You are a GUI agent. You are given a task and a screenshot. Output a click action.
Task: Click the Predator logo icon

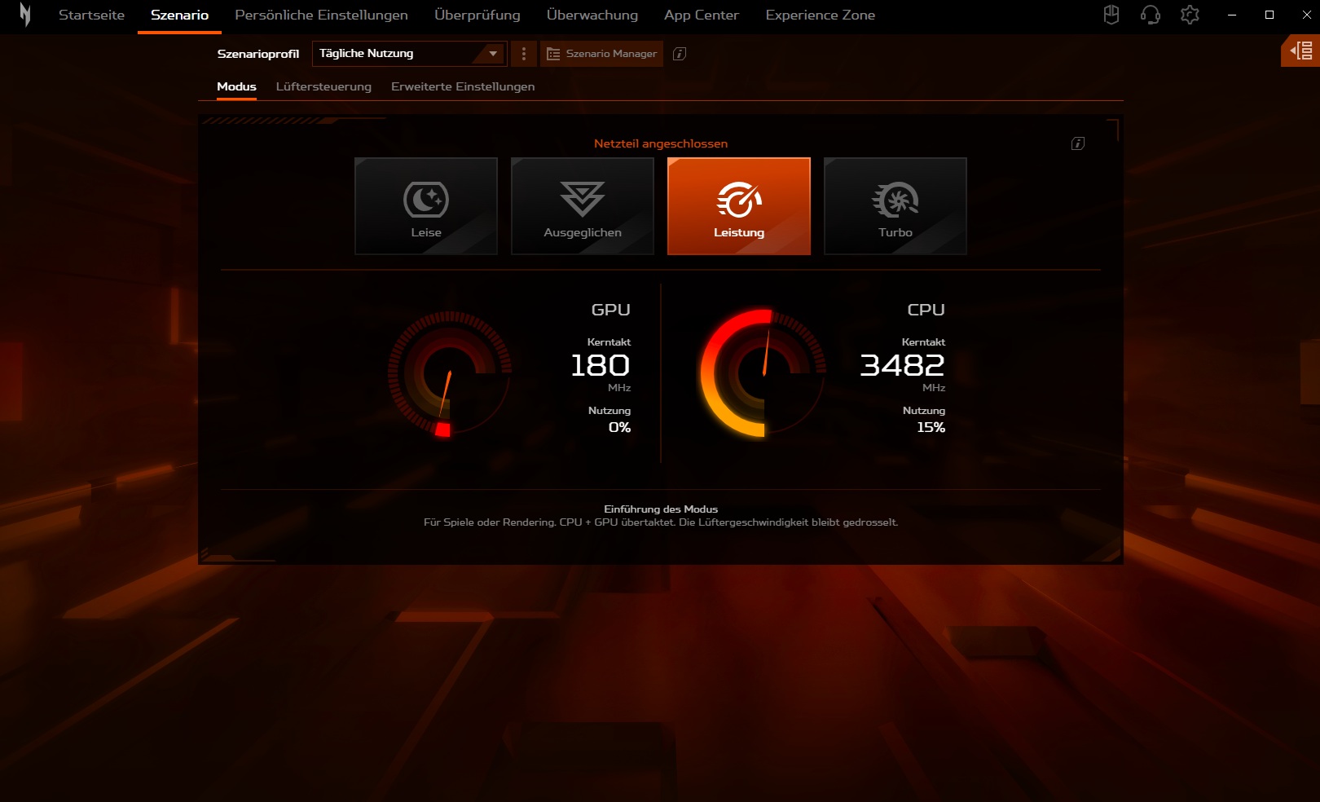coord(25,15)
